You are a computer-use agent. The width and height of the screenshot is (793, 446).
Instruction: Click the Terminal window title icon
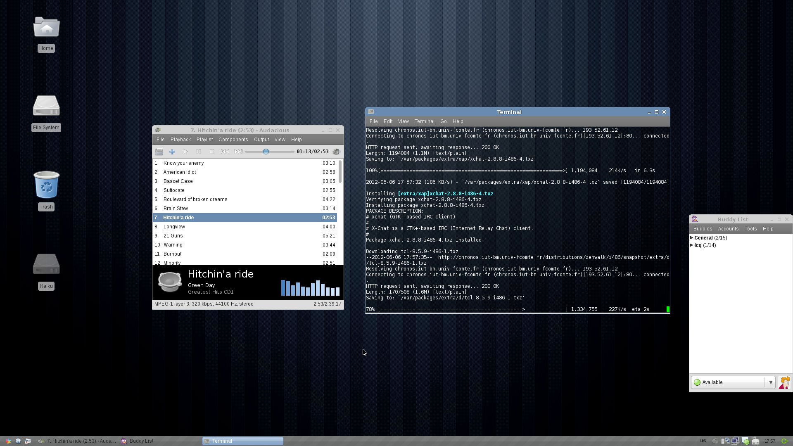tap(371, 112)
